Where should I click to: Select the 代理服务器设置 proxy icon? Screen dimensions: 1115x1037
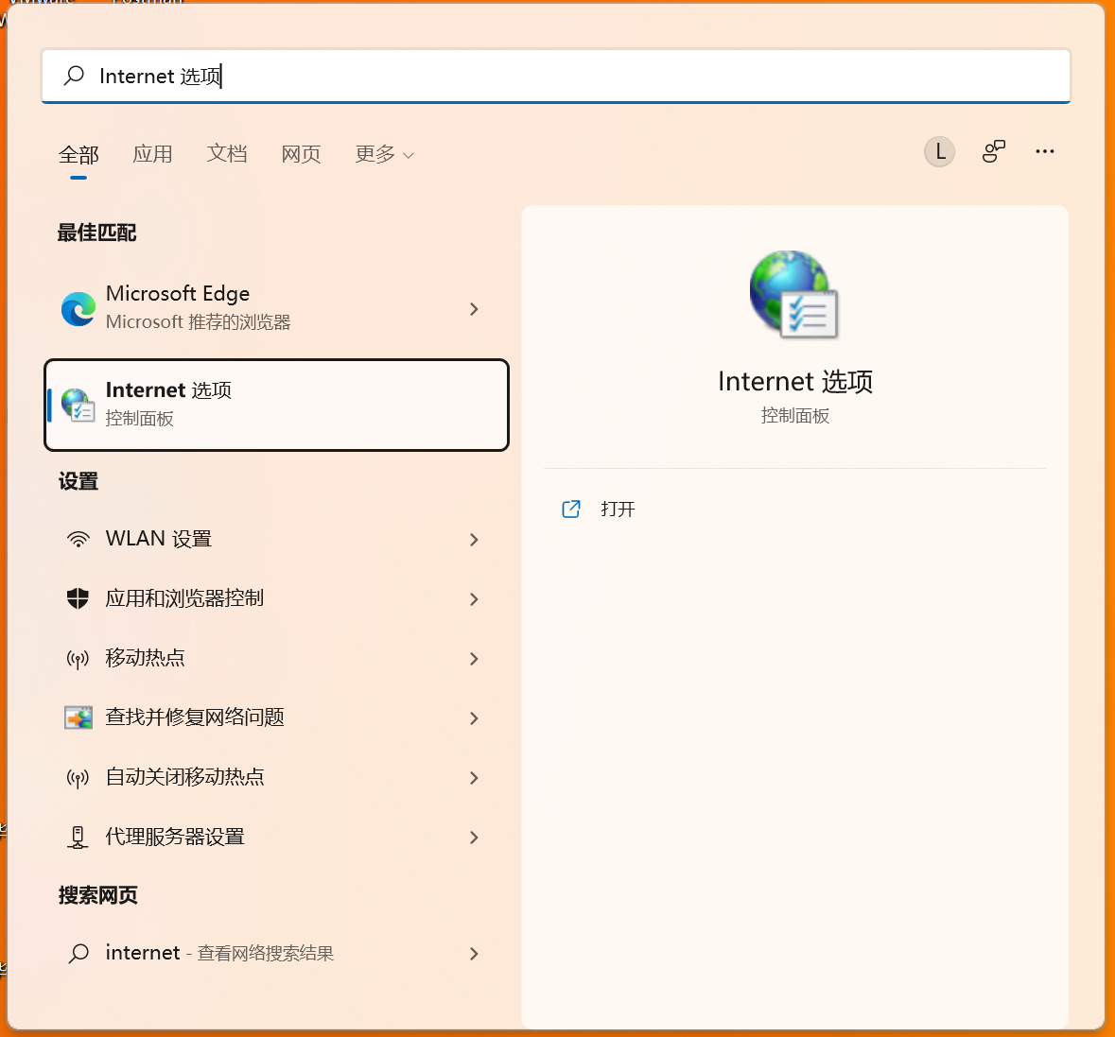(x=78, y=837)
